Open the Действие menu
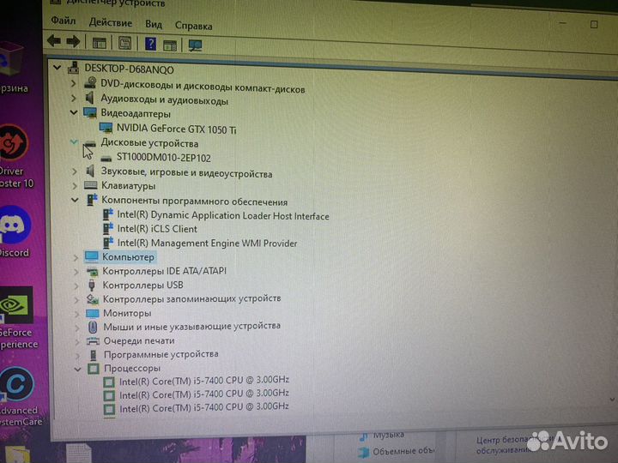Viewport: 618px width, 463px height. click(x=111, y=22)
